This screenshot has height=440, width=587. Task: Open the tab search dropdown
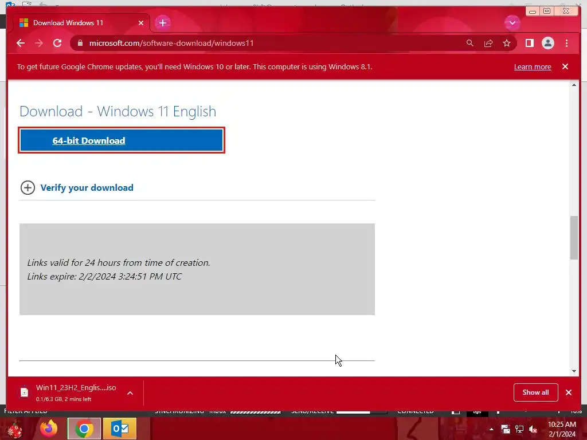pyautogui.click(x=512, y=23)
